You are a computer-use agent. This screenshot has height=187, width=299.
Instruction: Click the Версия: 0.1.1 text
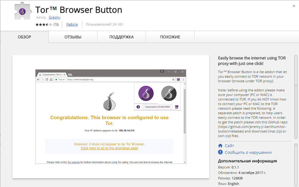coord(228,167)
